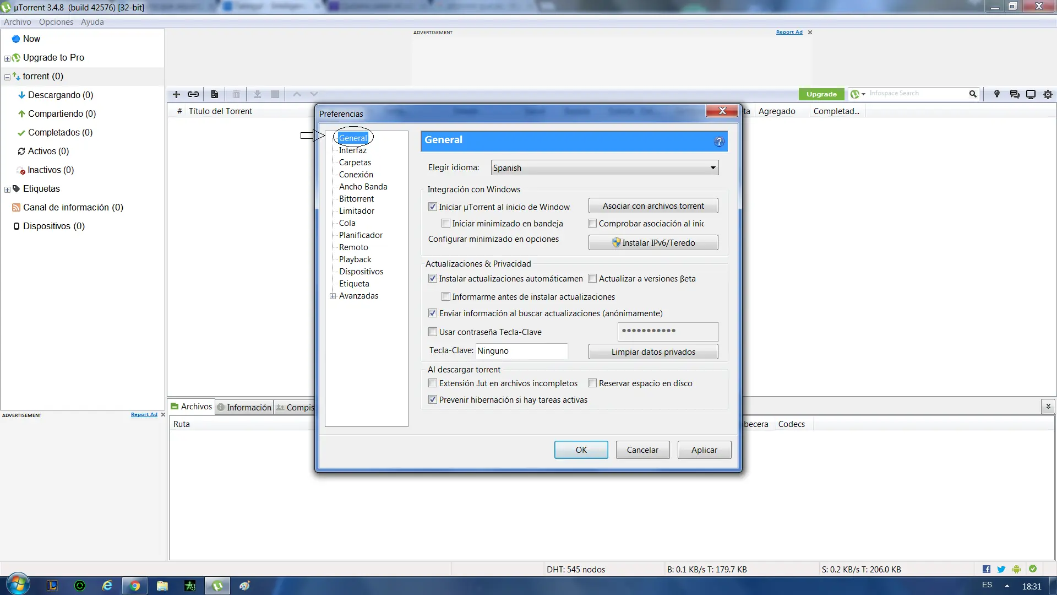Click the remote monitor icon in toolbar

click(x=1031, y=94)
